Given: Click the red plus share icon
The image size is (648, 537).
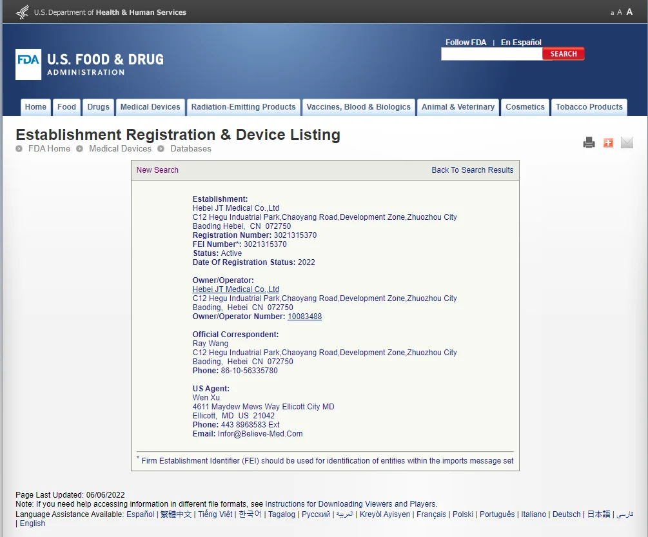Looking at the screenshot, I should coord(608,142).
